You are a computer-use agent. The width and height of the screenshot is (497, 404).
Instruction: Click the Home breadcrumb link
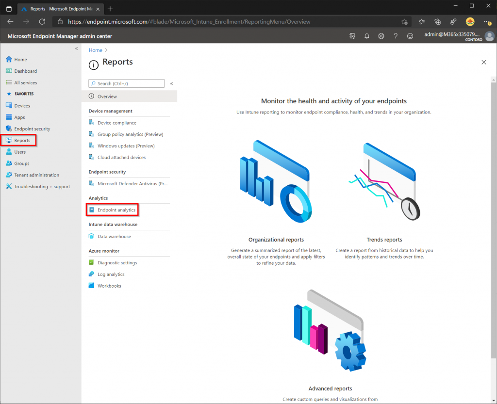point(96,50)
